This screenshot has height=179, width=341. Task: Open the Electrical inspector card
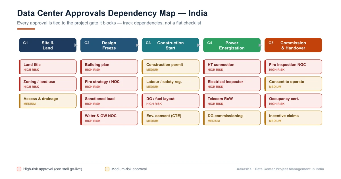[x=232, y=84]
